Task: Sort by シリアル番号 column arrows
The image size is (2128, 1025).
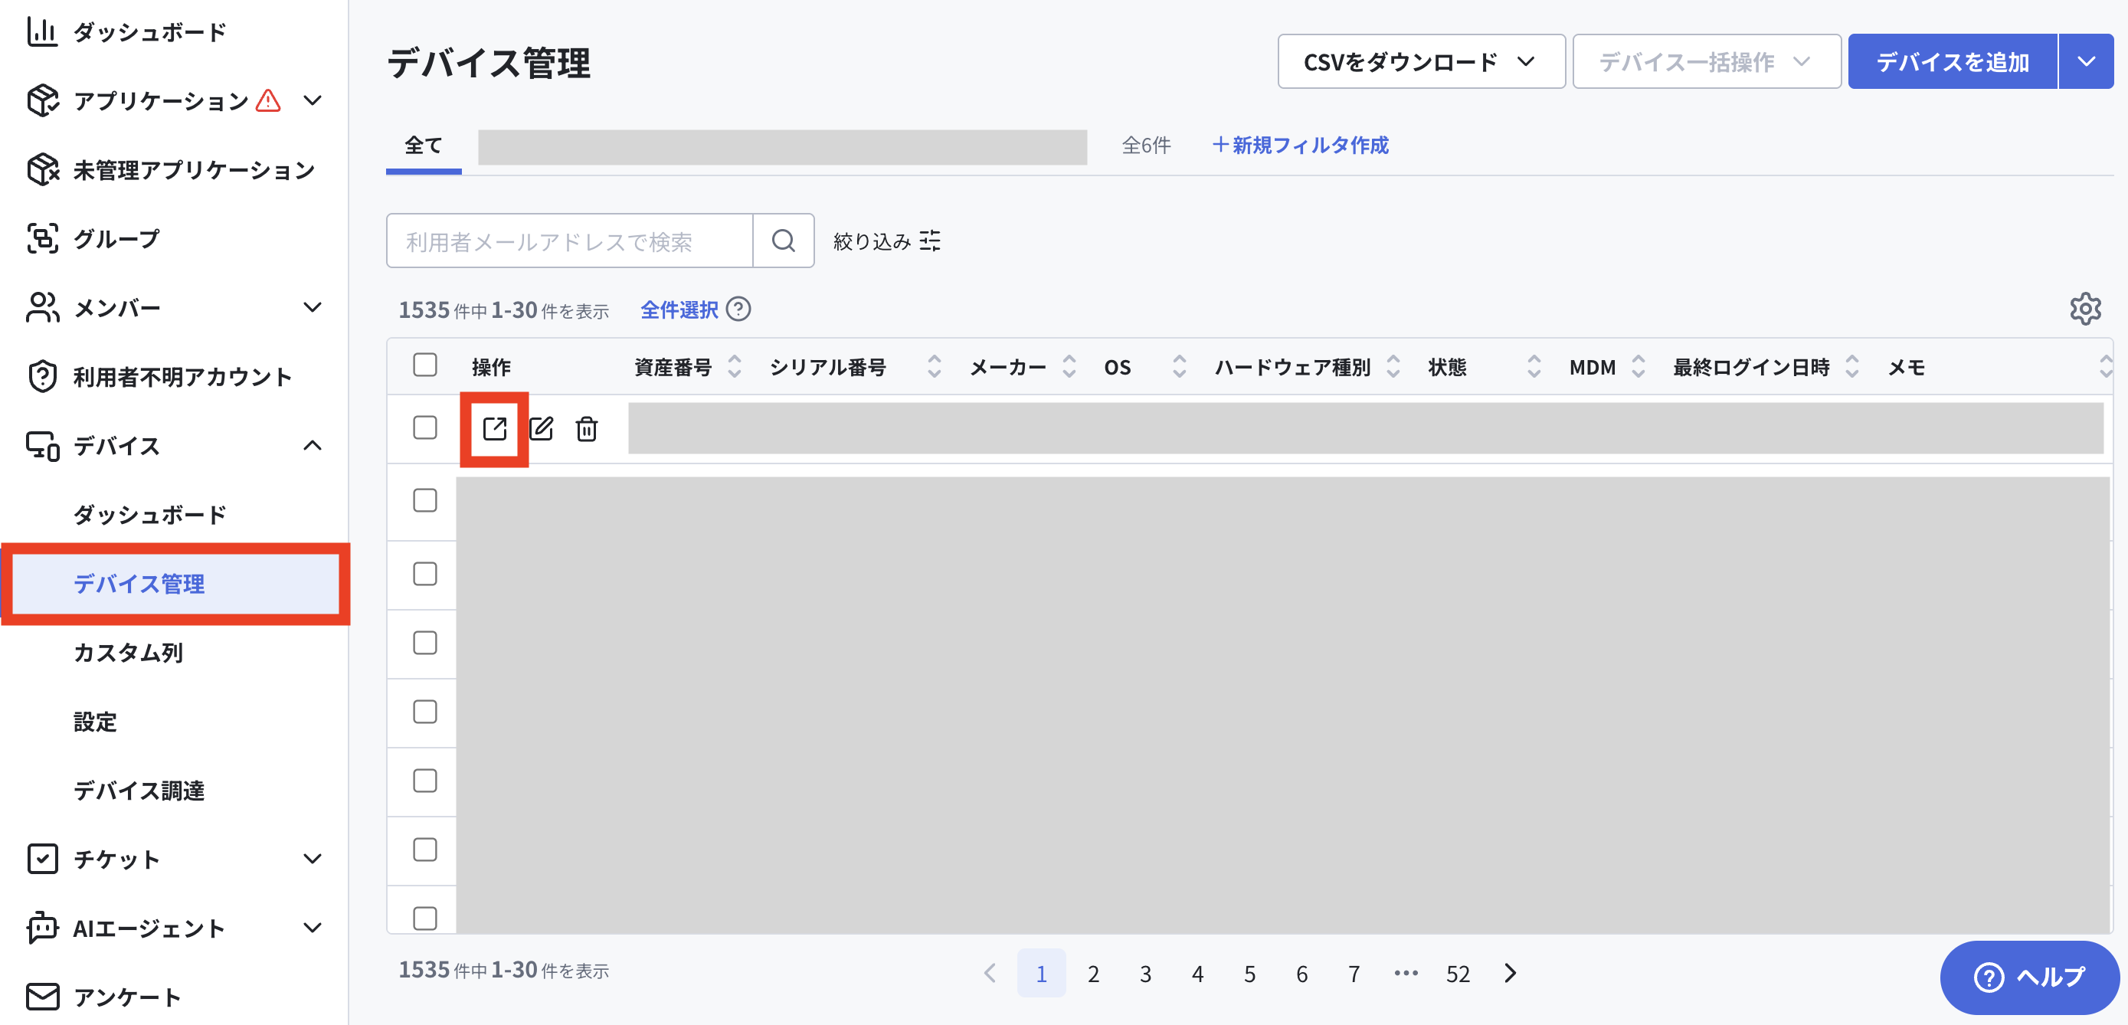Action: click(x=935, y=366)
